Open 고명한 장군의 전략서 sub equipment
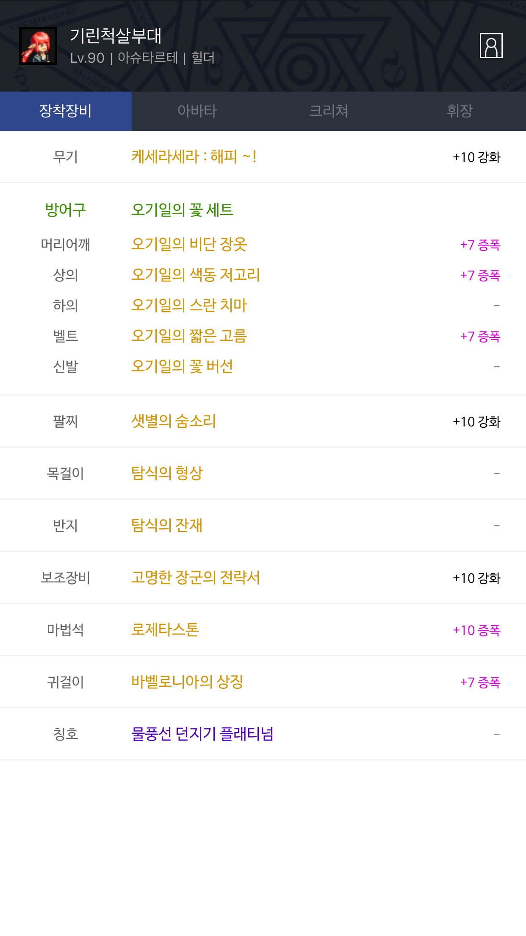The height and width of the screenshot is (936, 526). (x=195, y=577)
